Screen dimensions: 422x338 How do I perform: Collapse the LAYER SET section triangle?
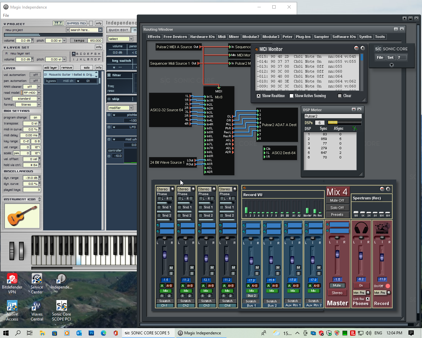point(5,48)
